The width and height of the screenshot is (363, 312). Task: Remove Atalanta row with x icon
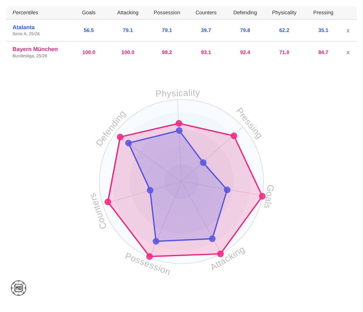pos(348,31)
